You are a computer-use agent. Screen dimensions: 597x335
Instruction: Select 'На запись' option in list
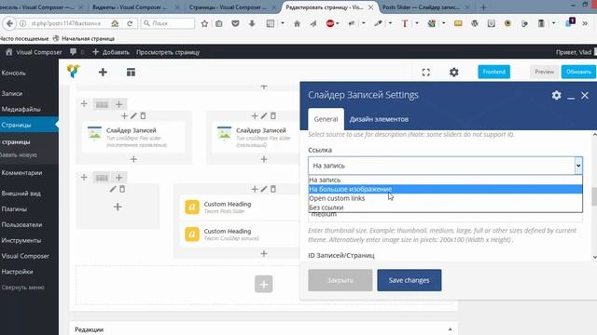pos(446,180)
